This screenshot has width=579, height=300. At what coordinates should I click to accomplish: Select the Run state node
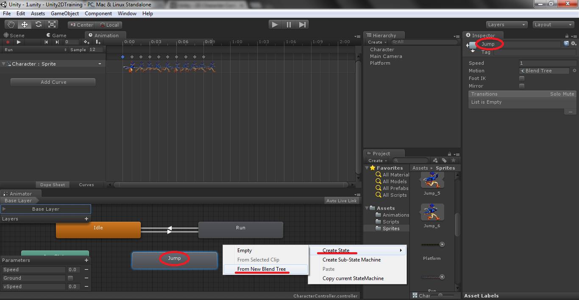(x=241, y=230)
